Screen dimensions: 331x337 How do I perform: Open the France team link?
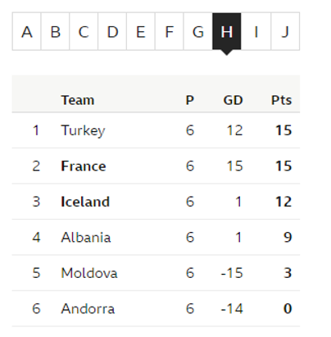pos(84,166)
